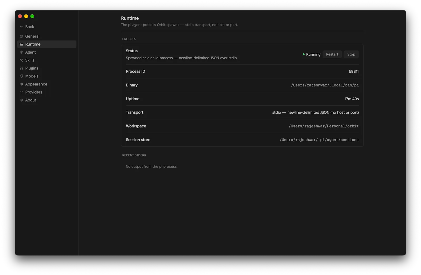Click the stdio transport description value
The image size is (421, 275).
point(315,113)
